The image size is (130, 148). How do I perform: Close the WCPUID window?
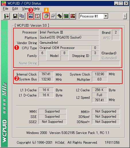[126, 3]
